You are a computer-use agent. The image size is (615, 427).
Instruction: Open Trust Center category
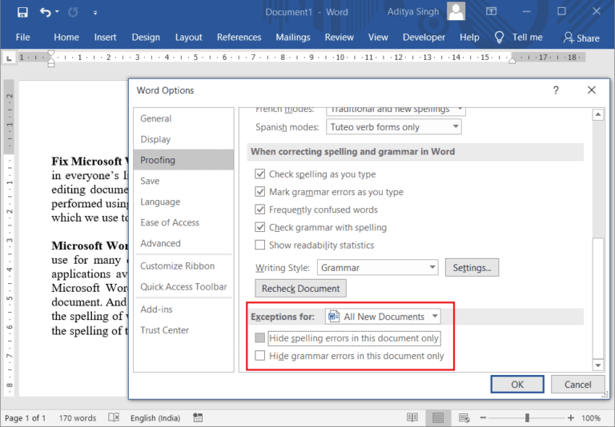coord(183,330)
